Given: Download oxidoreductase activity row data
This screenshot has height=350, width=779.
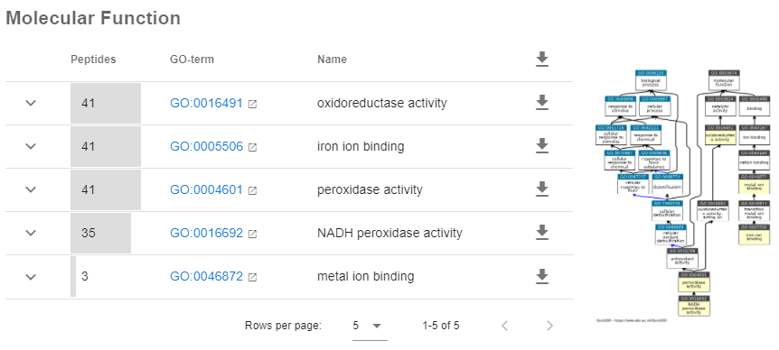Looking at the screenshot, I should pos(542,103).
